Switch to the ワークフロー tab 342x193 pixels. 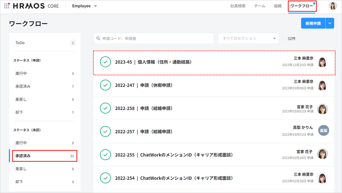coord(302,6)
